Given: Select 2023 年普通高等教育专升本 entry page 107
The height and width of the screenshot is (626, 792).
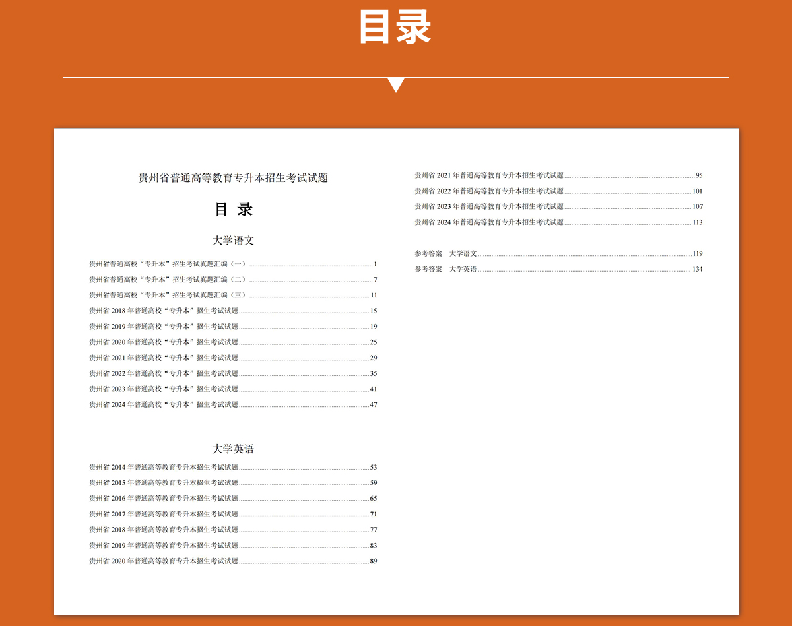Looking at the screenshot, I should [x=489, y=206].
